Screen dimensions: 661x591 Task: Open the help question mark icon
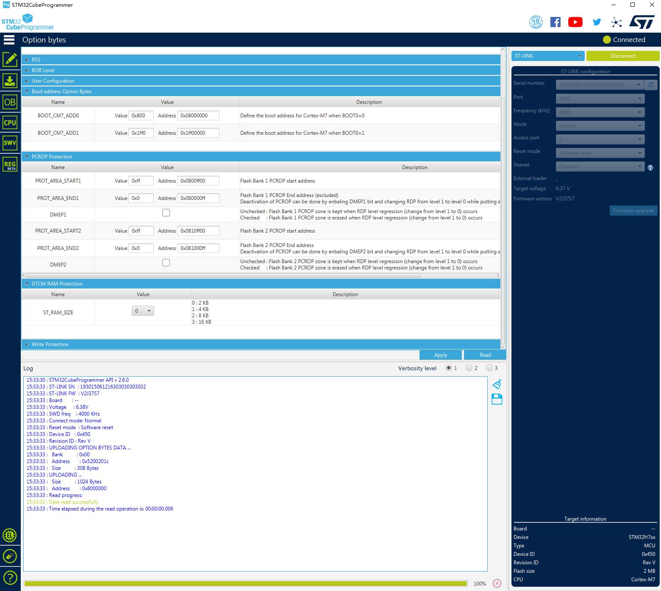coord(10,577)
